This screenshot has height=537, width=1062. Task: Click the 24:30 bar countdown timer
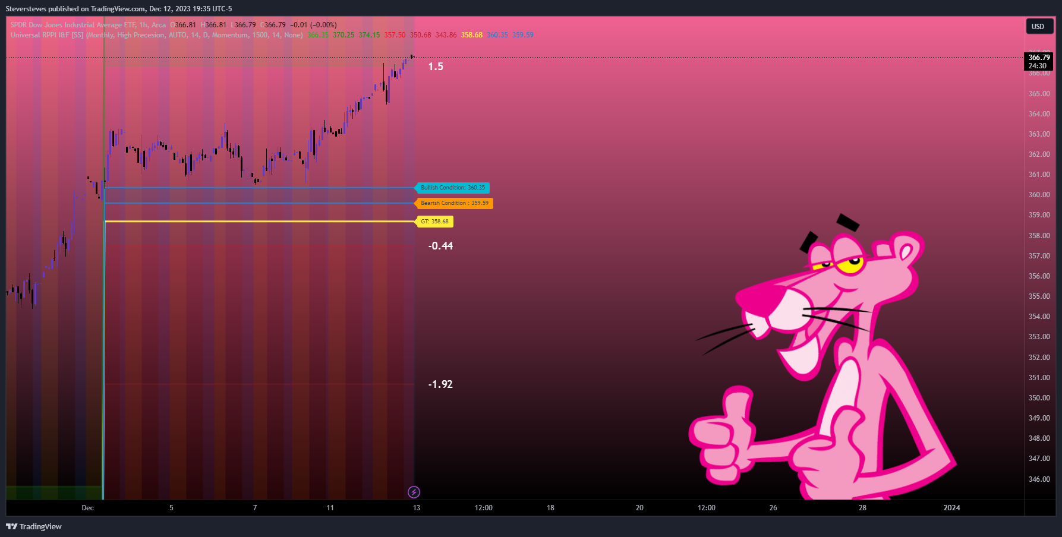coord(1038,66)
